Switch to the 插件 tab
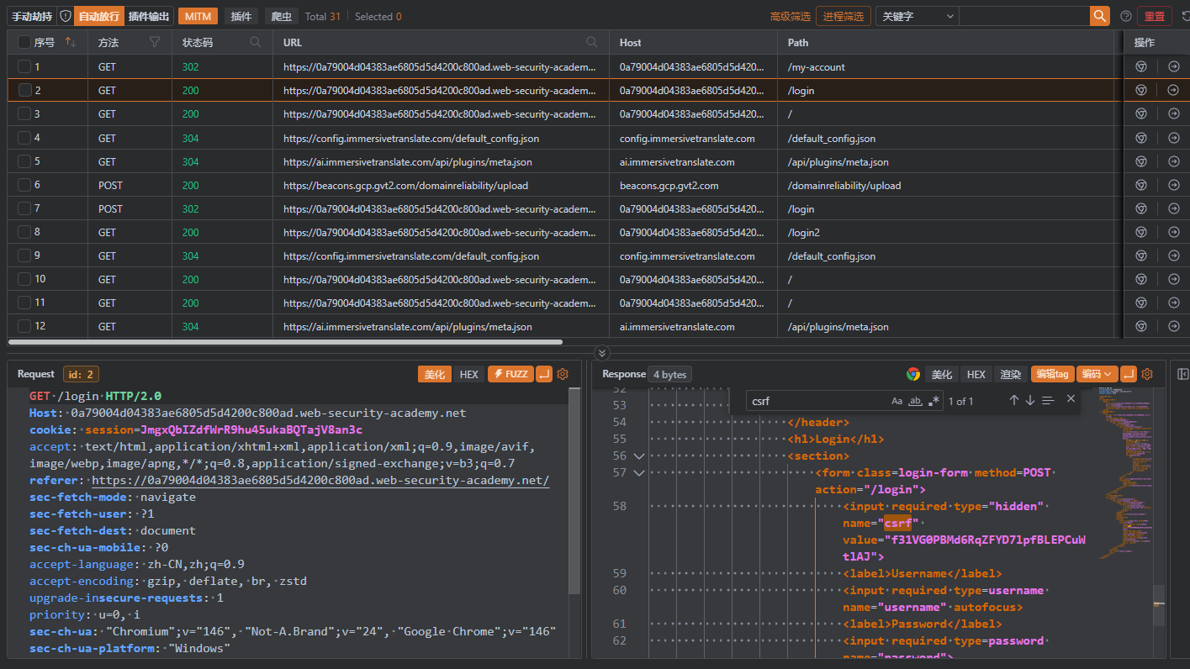This screenshot has height=669, width=1190. pyautogui.click(x=241, y=16)
